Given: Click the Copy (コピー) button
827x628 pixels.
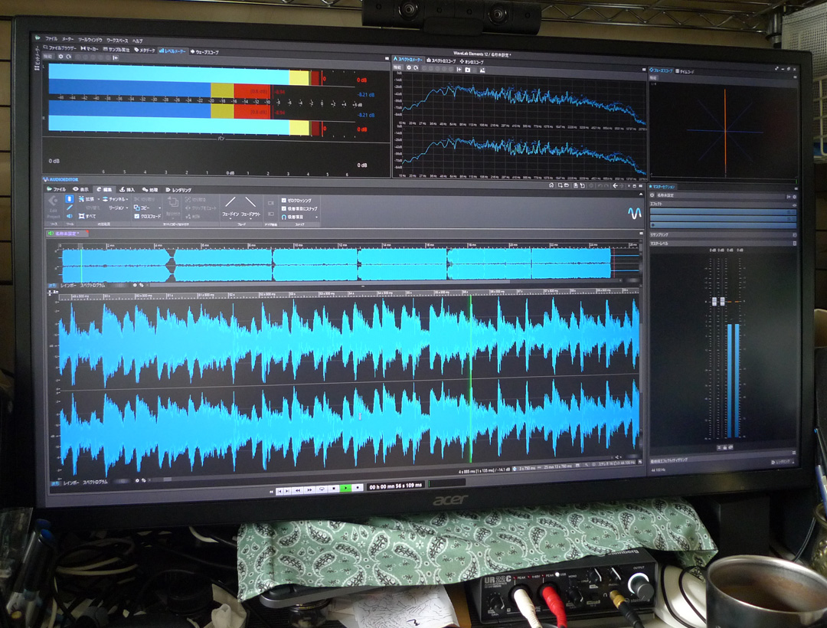Looking at the screenshot, I should click(x=145, y=208).
